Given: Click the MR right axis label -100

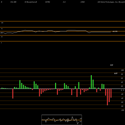Looking at the screenshot, I should pos(122,110).
